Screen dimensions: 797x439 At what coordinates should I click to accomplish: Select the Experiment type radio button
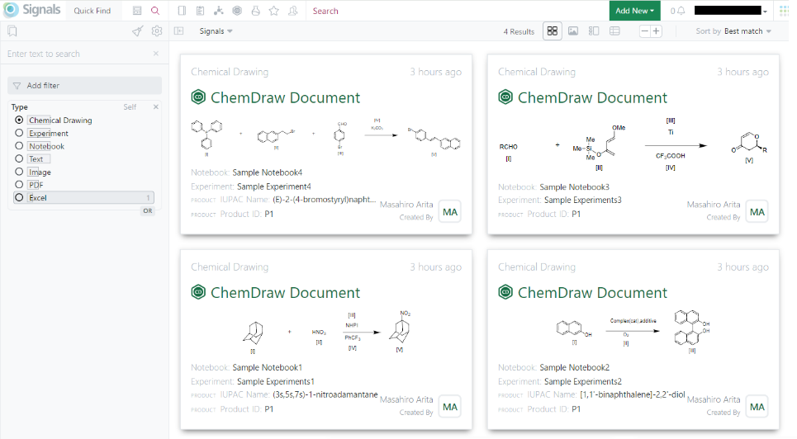(x=19, y=133)
